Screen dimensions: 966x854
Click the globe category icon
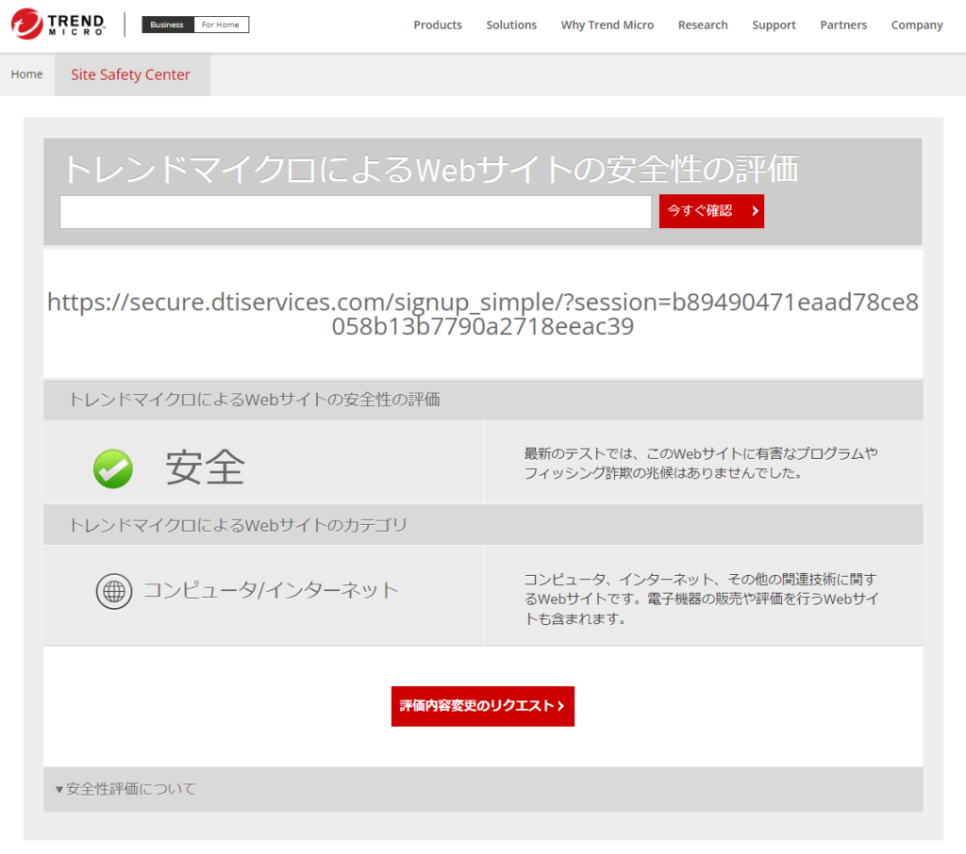pos(114,591)
